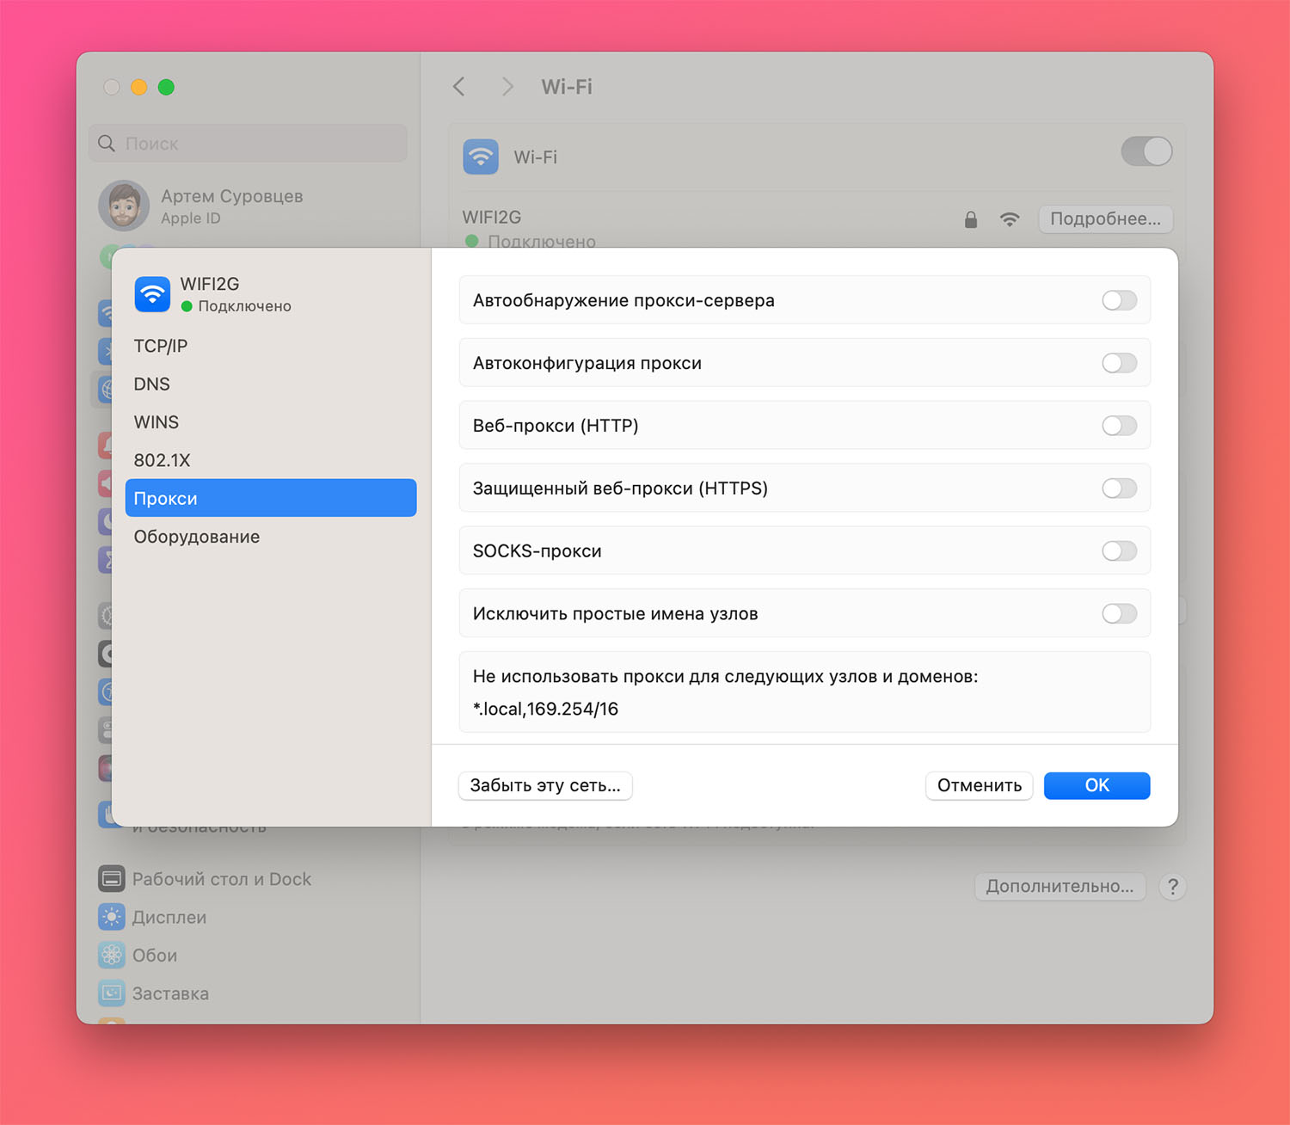Open the Артем Суровцев account avatar
The image size is (1290, 1125).
coord(124,206)
